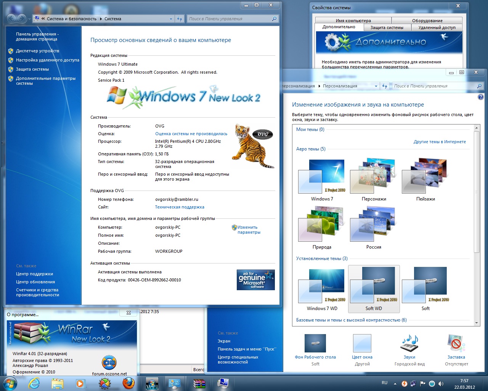488x391 pixels.
Task: Open Firefox from the taskbar
Action: [128, 383]
